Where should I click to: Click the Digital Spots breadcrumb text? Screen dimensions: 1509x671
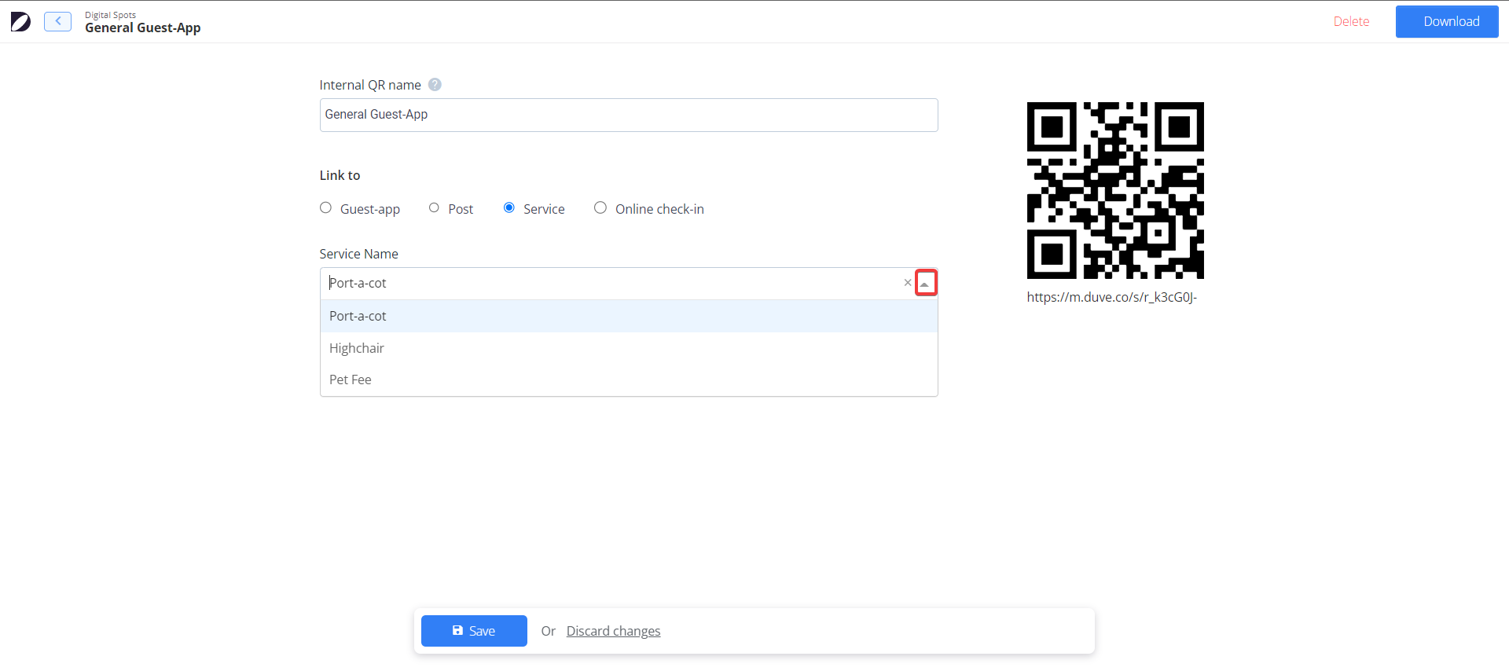[x=110, y=15]
